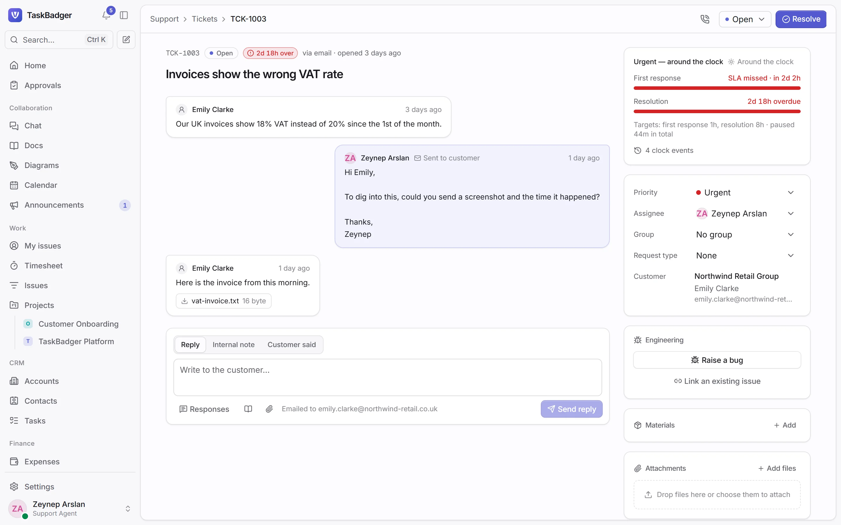This screenshot has height=525, width=841.
Task: Open the notifications bell
Action: (106, 15)
